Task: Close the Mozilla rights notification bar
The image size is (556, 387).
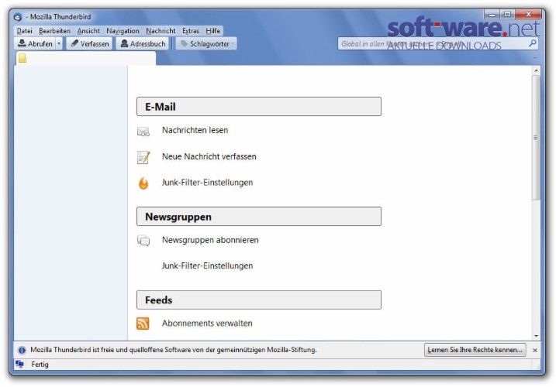Action: [535, 350]
